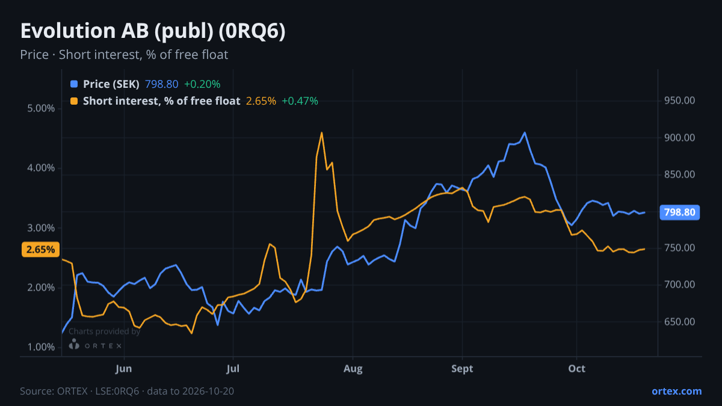The height and width of the screenshot is (406, 722).
Task: Click the +0.20% price change value
Action: pos(202,84)
